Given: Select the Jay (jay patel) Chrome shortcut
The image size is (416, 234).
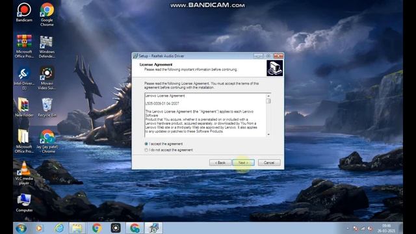Looking at the screenshot, I should coord(47,141).
